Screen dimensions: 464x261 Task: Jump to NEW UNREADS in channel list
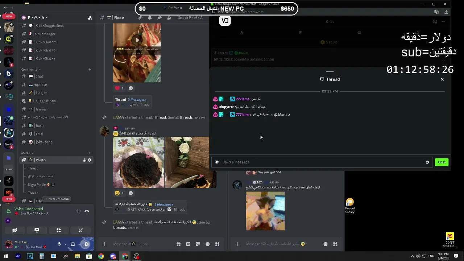(x=56, y=199)
